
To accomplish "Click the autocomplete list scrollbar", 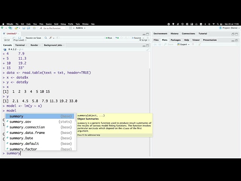I will click(x=75, y=118).
